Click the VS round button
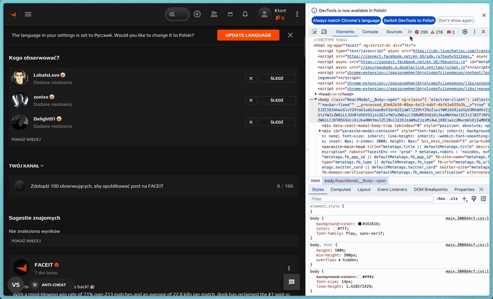 (16, 285)
